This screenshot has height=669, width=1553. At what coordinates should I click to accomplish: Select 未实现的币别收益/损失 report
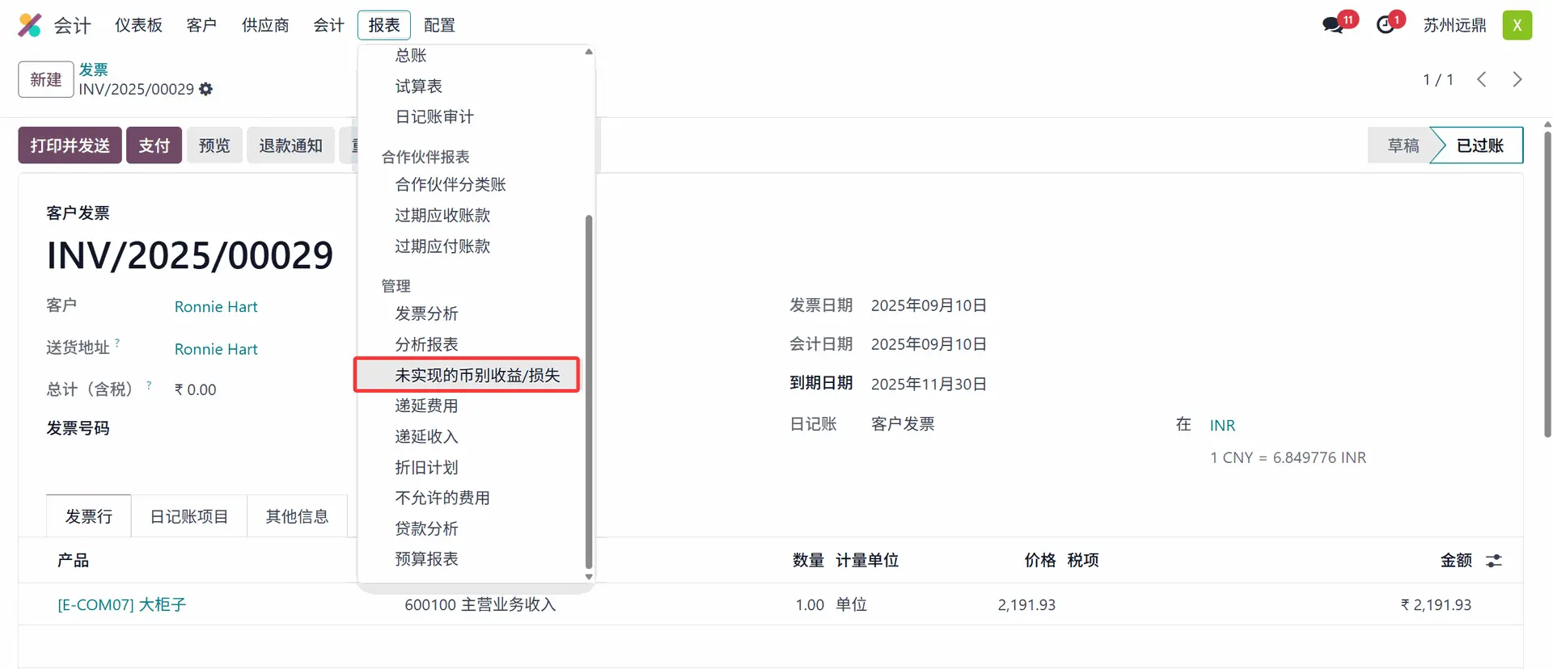click(x=476, y=375)
